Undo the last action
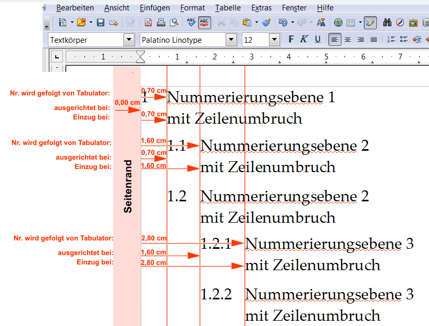Image resolution: width=429 pixels, height=326 pixels. 282,22
